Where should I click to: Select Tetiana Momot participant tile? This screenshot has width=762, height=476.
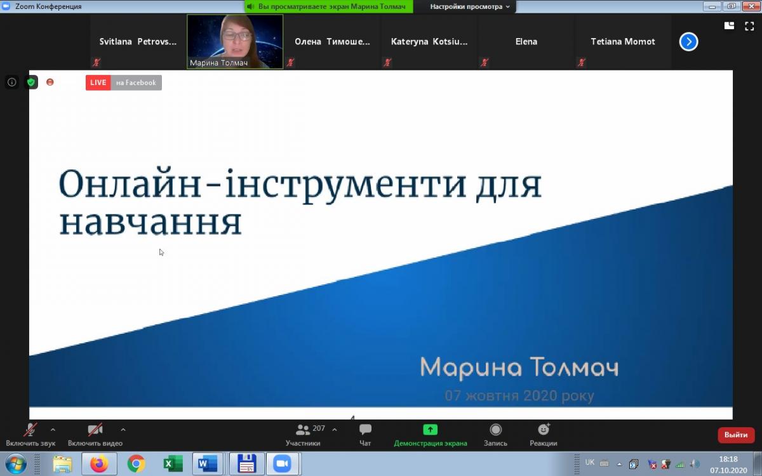coord(623,42)
